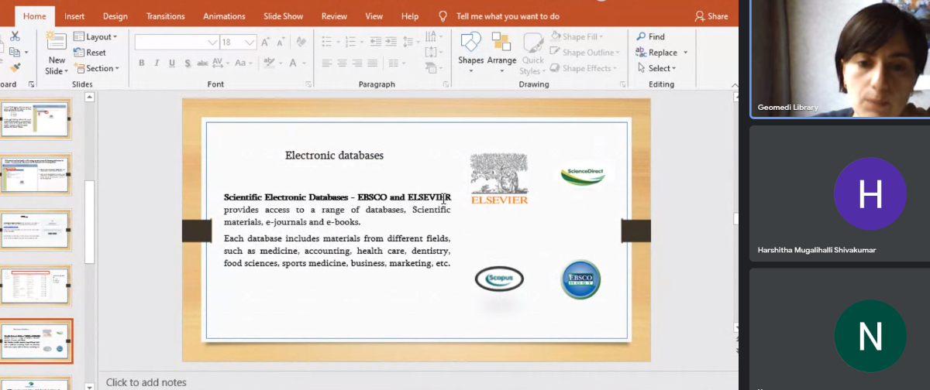Toggle Align Left for the paragraph

click(x=326, y=63)
